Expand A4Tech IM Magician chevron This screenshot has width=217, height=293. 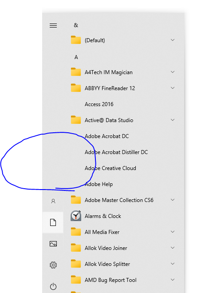coord(173,72)
